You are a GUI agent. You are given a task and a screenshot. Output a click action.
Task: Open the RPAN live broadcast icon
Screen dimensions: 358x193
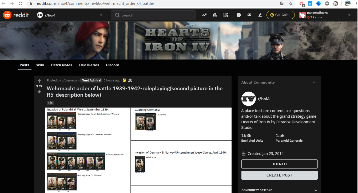pos(226,15)
